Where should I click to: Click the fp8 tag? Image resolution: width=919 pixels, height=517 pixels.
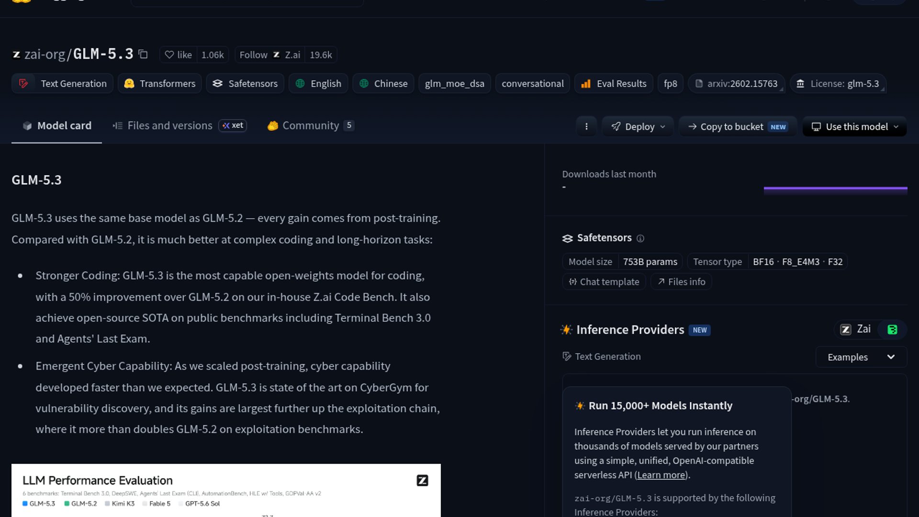pos(671,83)
